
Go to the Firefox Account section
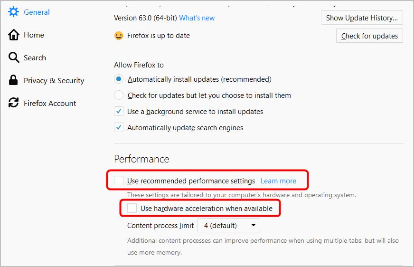[50, 103]
